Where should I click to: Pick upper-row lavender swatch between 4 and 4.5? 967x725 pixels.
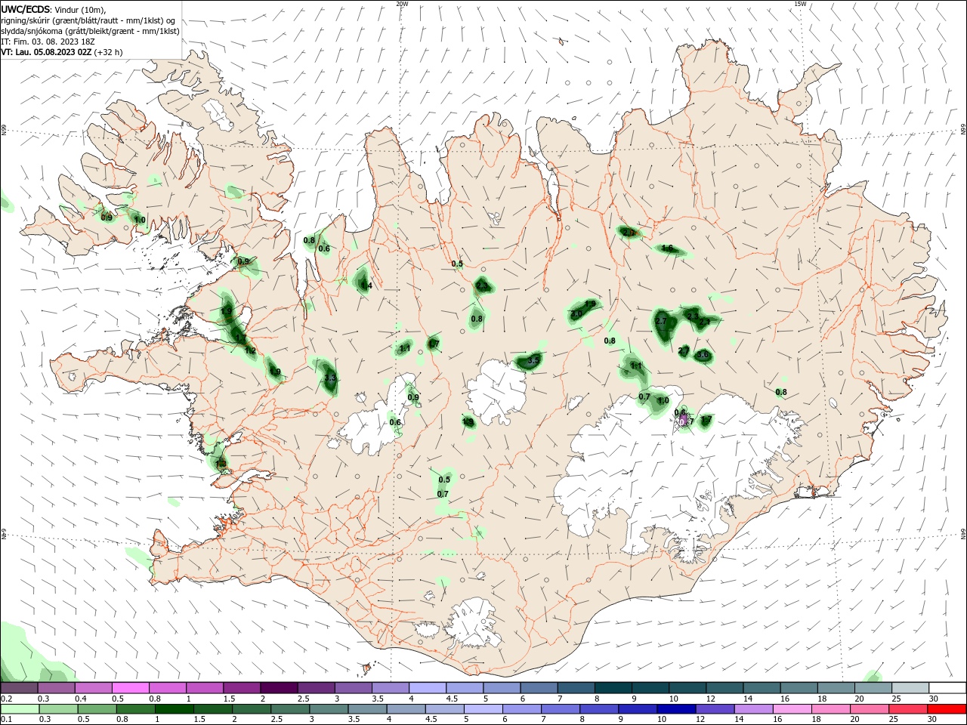point(427,687)
